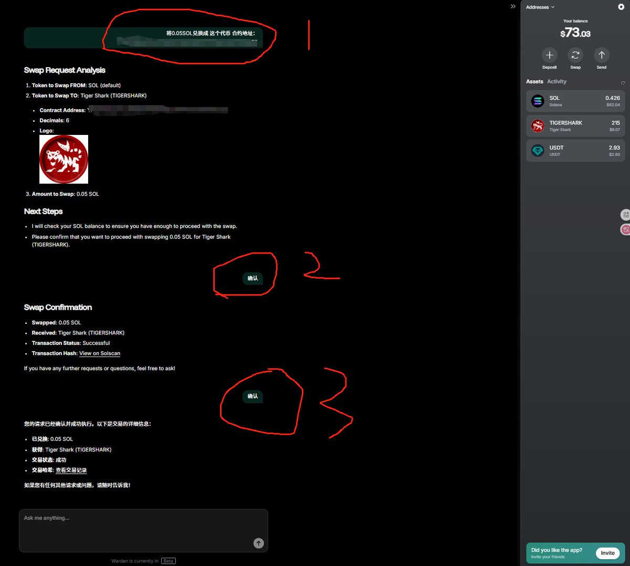Click 'Token to Swap FROM: SOL (default)' line

[76, 85]
